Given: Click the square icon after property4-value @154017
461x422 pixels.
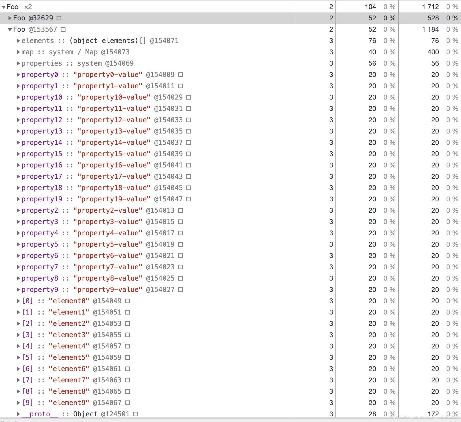Looking at the screenshot, I should [181, 233].
